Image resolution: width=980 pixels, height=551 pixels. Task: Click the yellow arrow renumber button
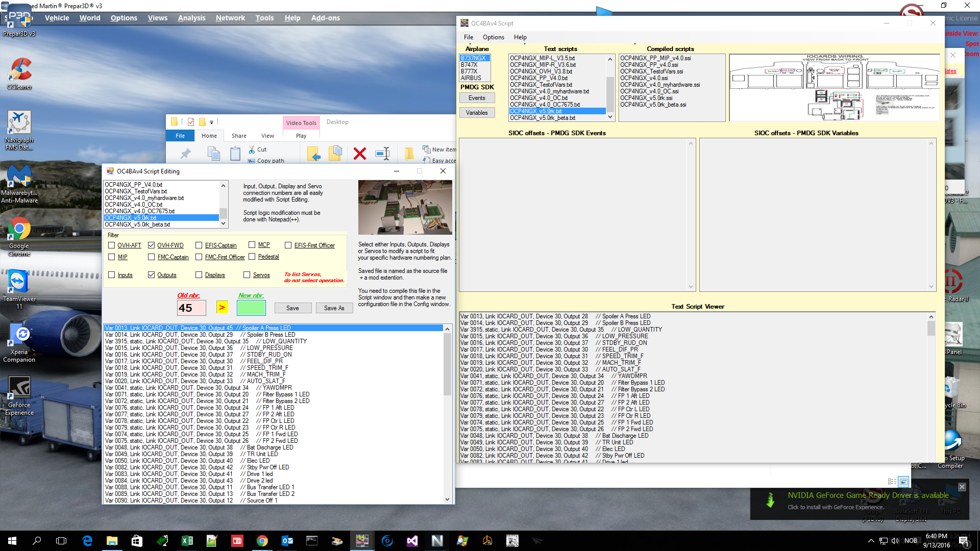coord(222,308)
